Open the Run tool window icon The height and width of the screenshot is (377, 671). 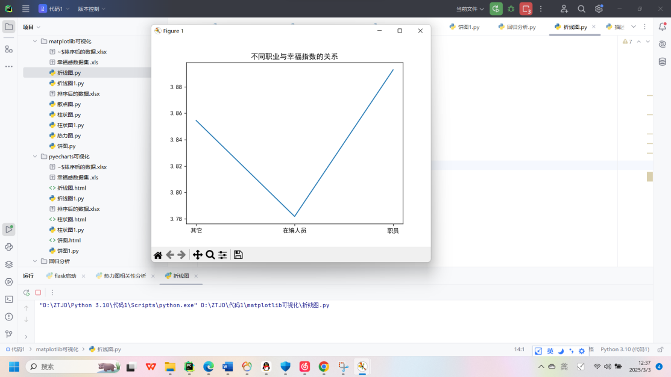click(8, 229)
